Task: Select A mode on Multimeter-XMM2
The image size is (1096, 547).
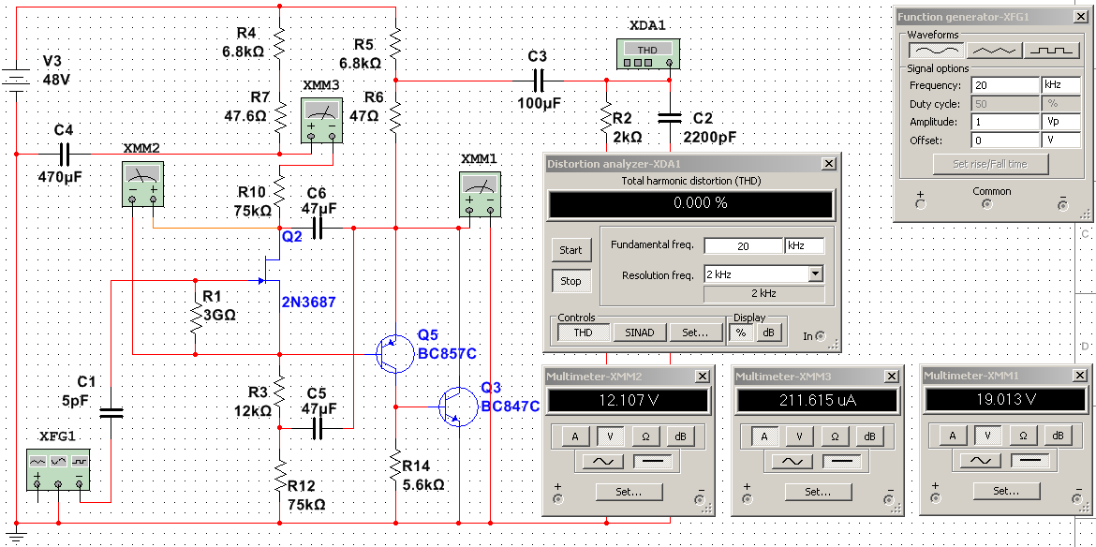Action: pos(575,436)
